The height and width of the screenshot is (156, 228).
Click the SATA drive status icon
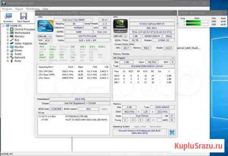point(40,116)
